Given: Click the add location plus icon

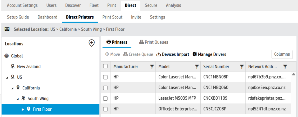Looking at the screenshot, I should (x=91, y=43).
